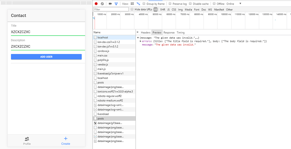Image resolution: width=291 pixels, height=149 pixels.
Task: Click the ADD USER button
Action: (x=46, y=57)
